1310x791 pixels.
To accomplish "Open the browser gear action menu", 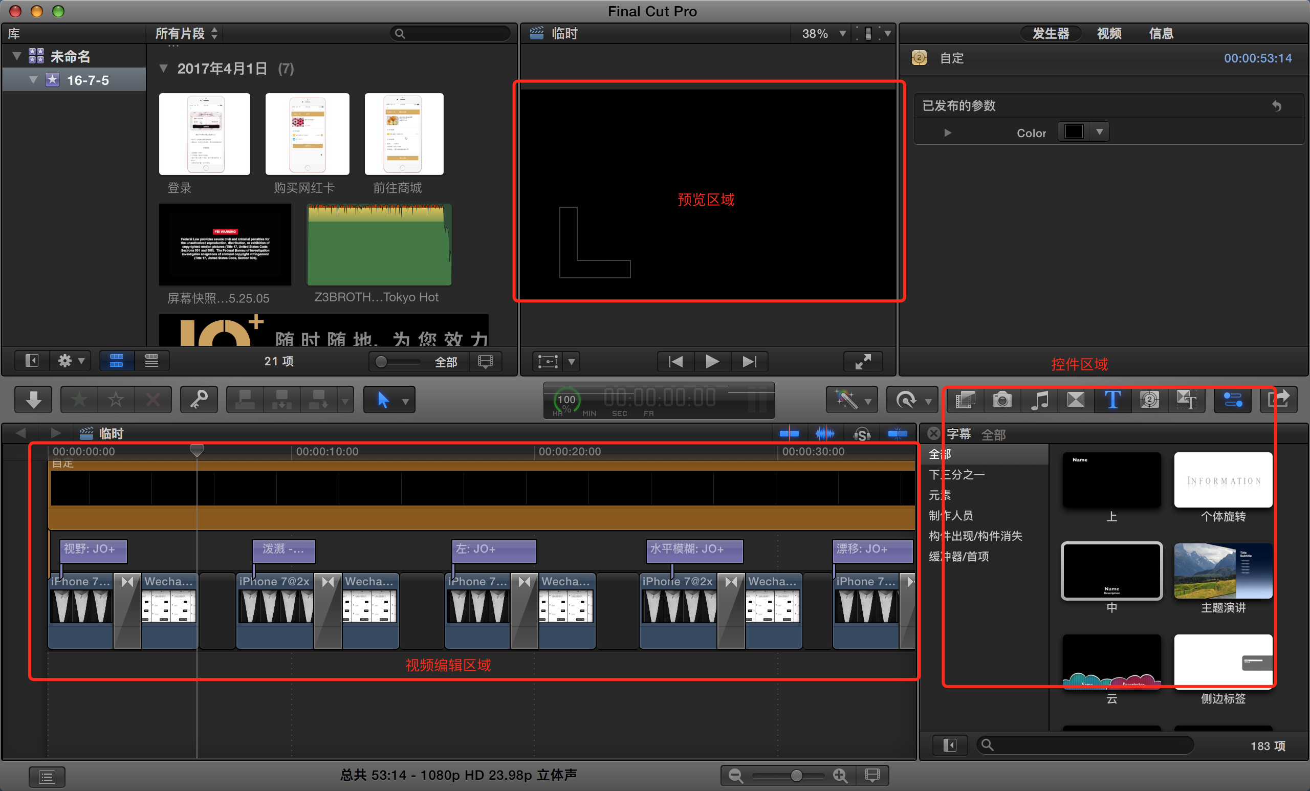I will point(71,361).
